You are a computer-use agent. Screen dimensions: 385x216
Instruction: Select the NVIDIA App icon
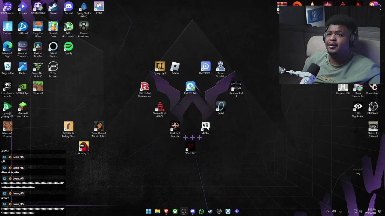click(23, 88)
